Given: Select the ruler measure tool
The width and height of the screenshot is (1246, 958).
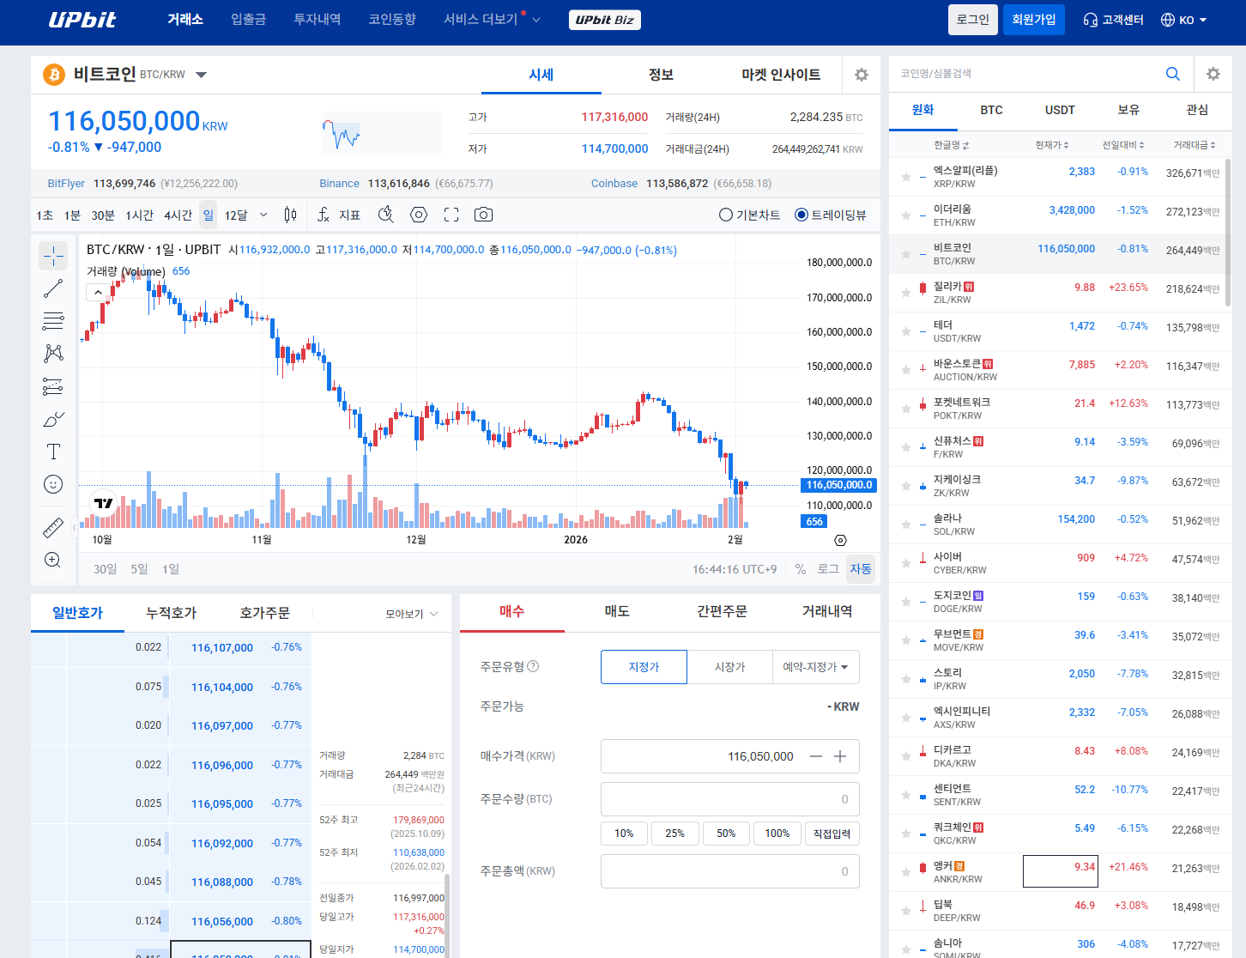Looking at the screenshot, I should [53, 527].
